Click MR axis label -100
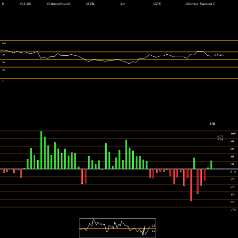 (x=233, y=210)
